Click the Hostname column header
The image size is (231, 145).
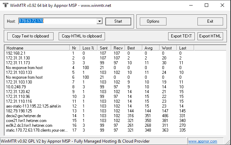pos(37,48)
